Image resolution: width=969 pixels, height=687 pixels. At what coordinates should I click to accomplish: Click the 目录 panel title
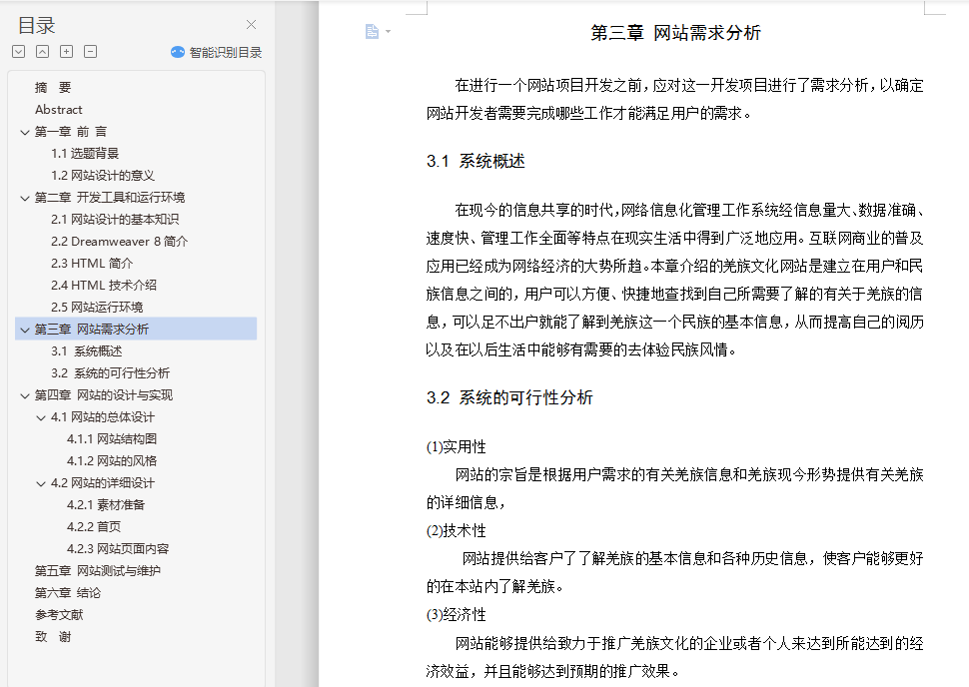tap(36, 25)
